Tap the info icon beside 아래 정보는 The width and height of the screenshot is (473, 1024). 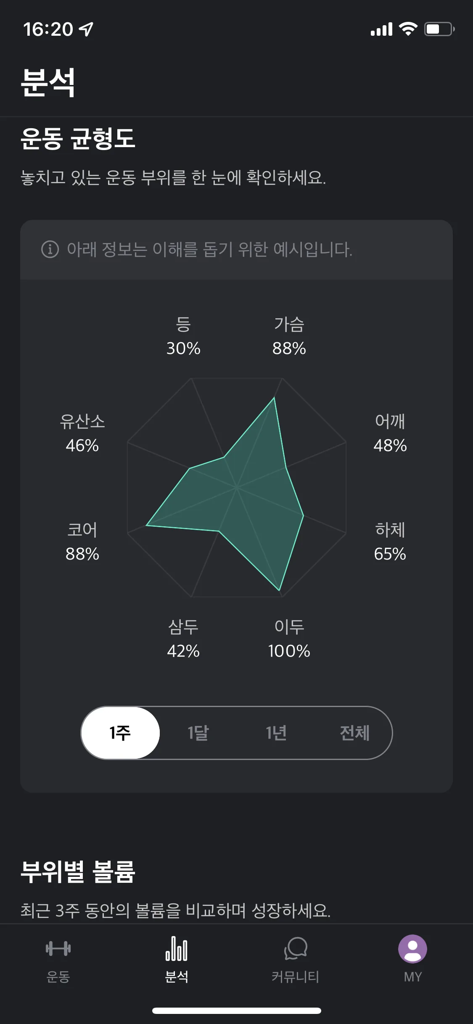point(50,249)
